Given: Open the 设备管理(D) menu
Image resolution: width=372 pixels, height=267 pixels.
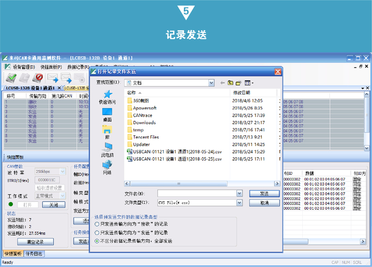Looking at the screenshot, I should [x=24, y=67].
